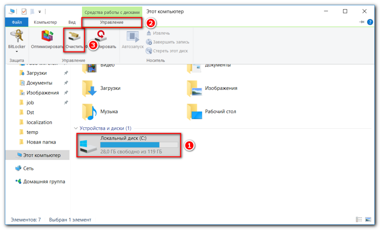Open the Загрузки folder in main pane
Screen dimensions: 380x230
(x=89, y=88)
